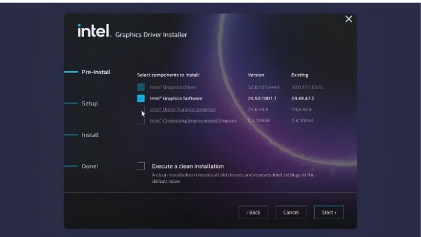Screen dimensions: 421x237
Task: Click the clean installation description text
Action: pyautogui.click(x=233, y=178)
